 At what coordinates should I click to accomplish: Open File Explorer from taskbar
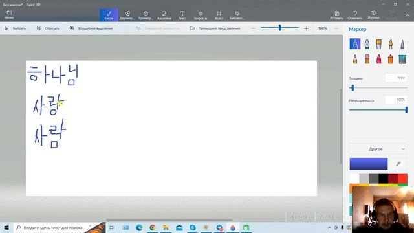[166, 227]
